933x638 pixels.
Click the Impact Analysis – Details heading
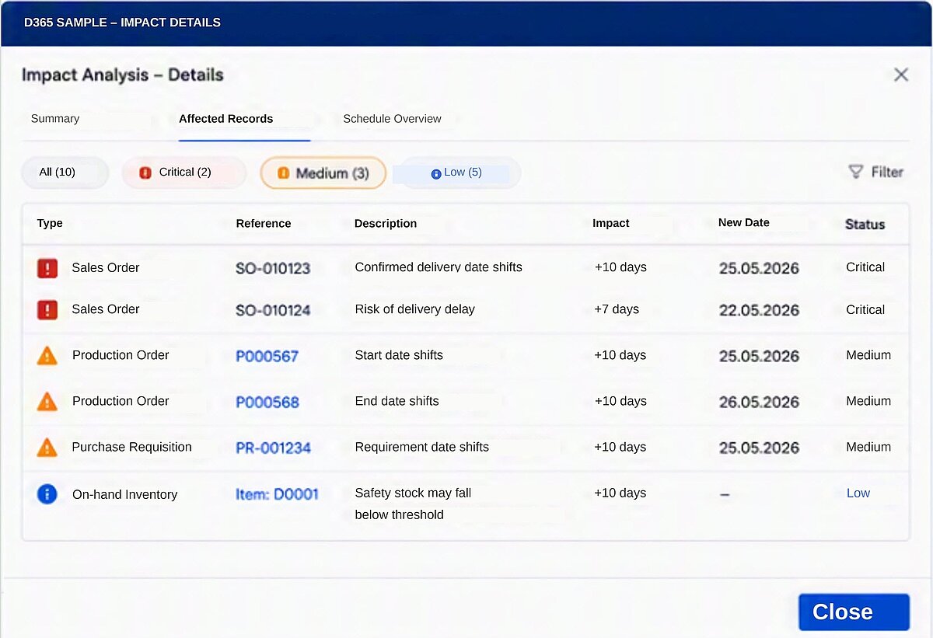pos(123,75)
